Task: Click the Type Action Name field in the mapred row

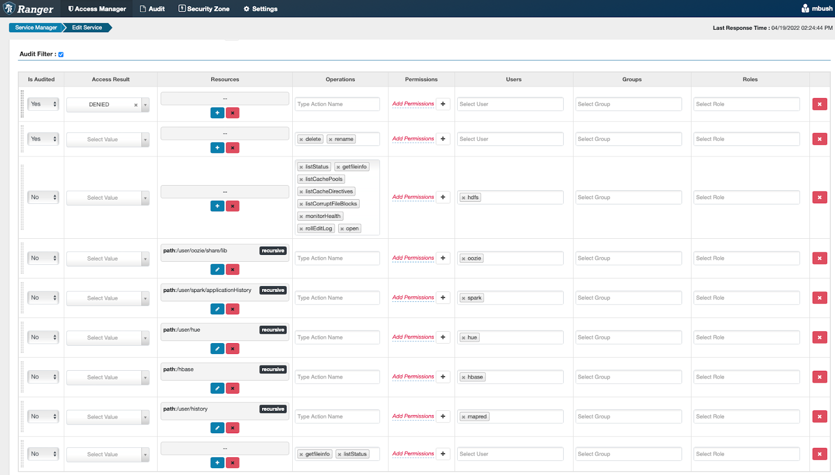Action: click(x=337, y=416)
